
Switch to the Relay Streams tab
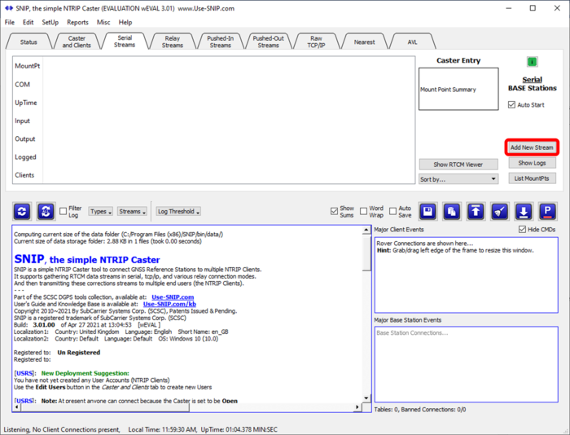(x=173, y=42)
